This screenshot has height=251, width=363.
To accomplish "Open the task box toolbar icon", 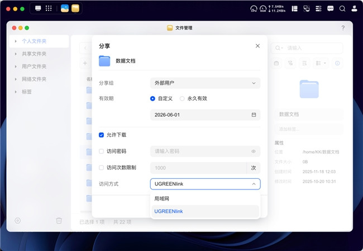I will [276, 63].
